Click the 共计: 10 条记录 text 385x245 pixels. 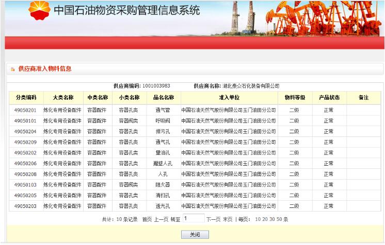(x=120, y=219)
